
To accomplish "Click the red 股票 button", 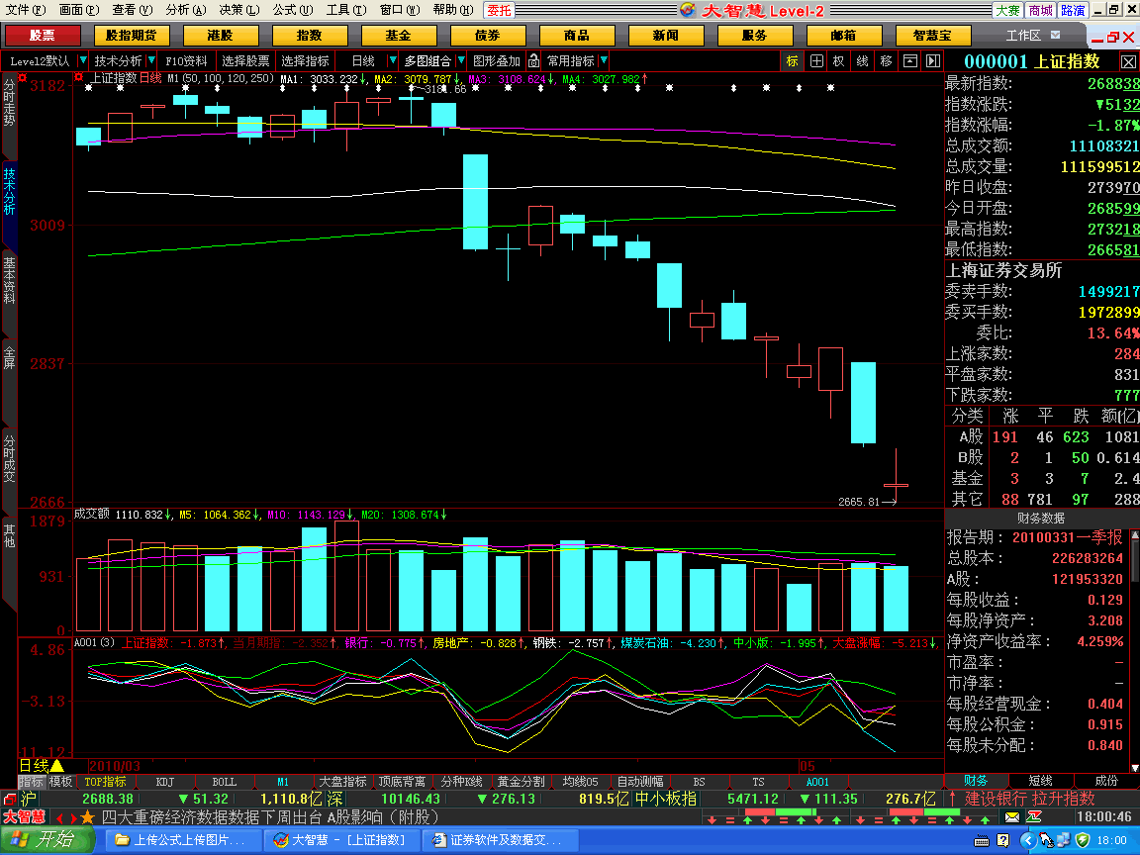I will [x=43, y=35].
